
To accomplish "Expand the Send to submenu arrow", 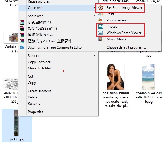I will pyautogui.click(x=94, y=56).
